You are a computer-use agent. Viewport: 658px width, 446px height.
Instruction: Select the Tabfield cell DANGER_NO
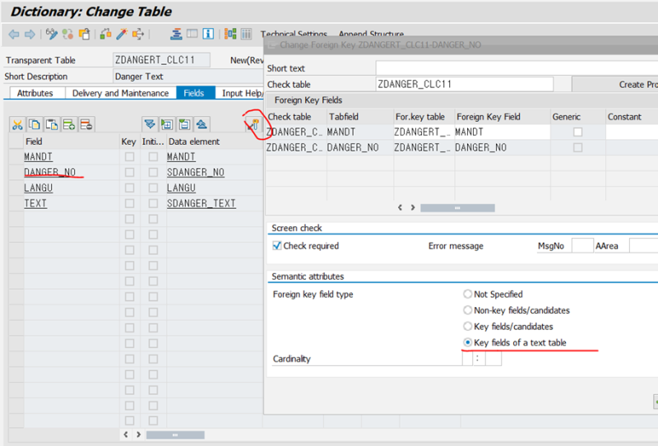359,147
